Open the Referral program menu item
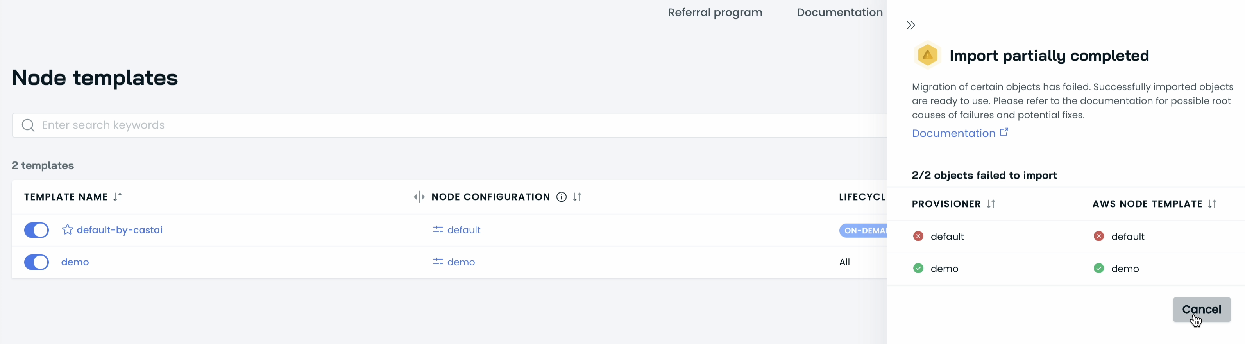The width and height of the screenshot is (1245, 344). tap(715, 13)
